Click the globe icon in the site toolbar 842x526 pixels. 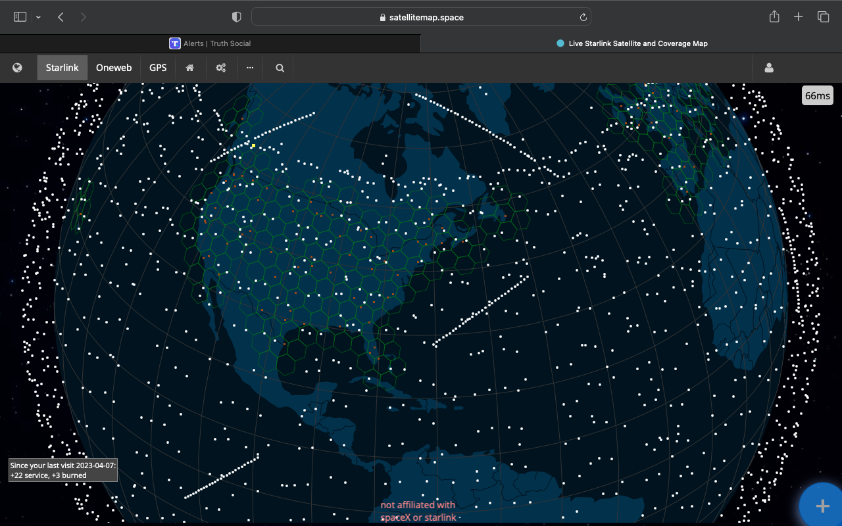tap(18, 68)
